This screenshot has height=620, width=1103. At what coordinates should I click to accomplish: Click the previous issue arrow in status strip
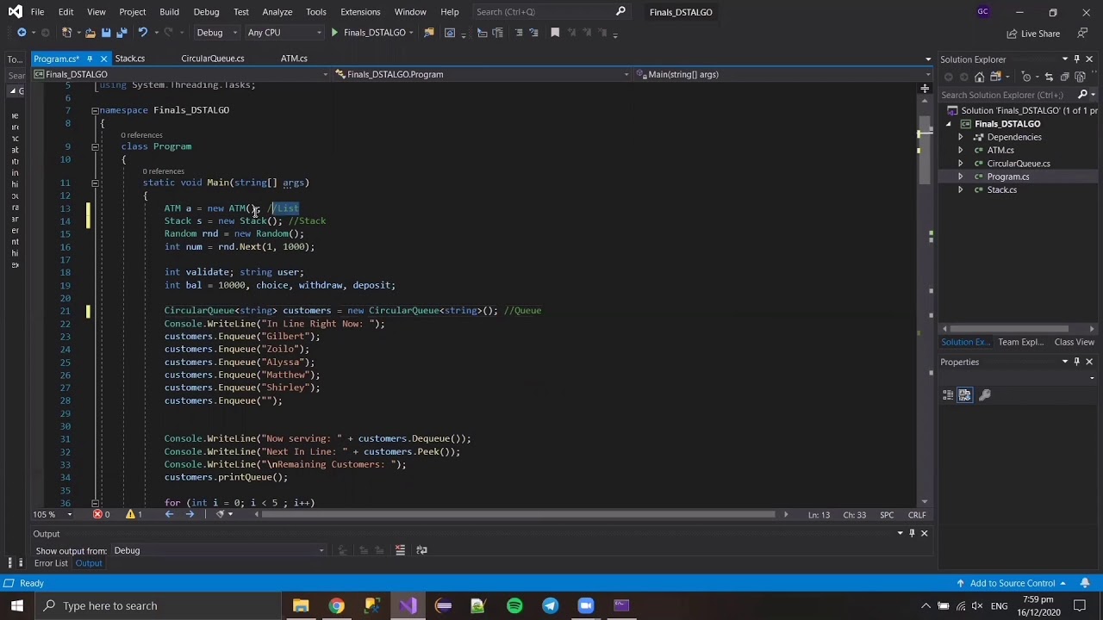point(169,514)
